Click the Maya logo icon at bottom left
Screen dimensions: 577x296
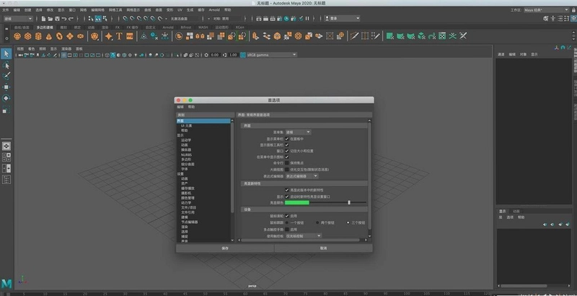tap(6, 283)
